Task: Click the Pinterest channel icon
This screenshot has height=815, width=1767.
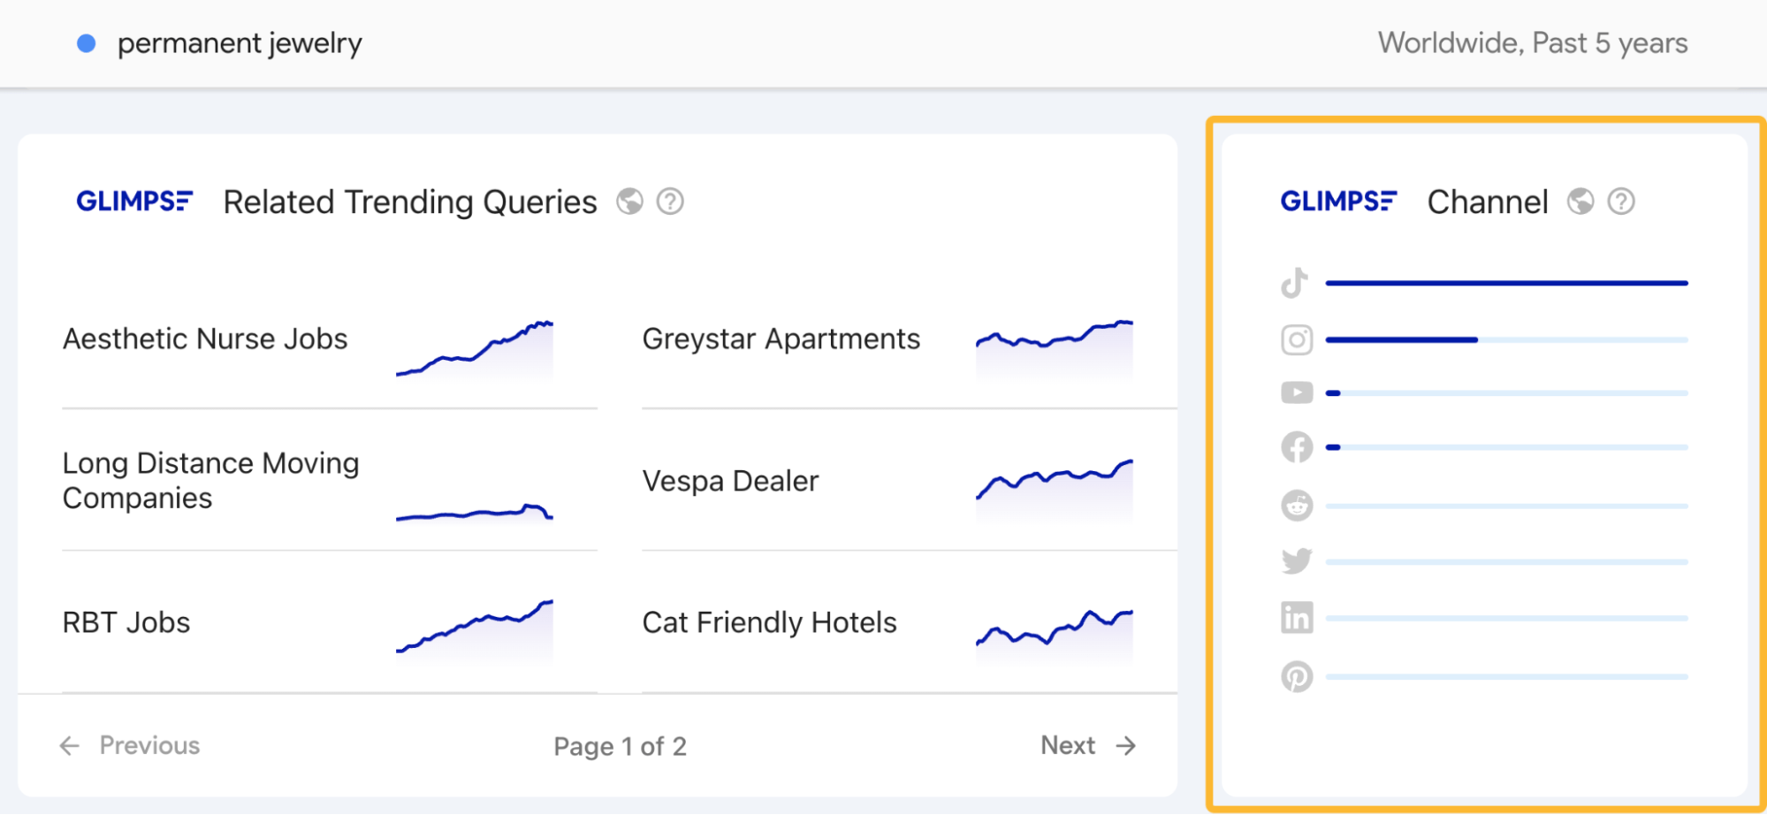Action: tap(1296, 674)
